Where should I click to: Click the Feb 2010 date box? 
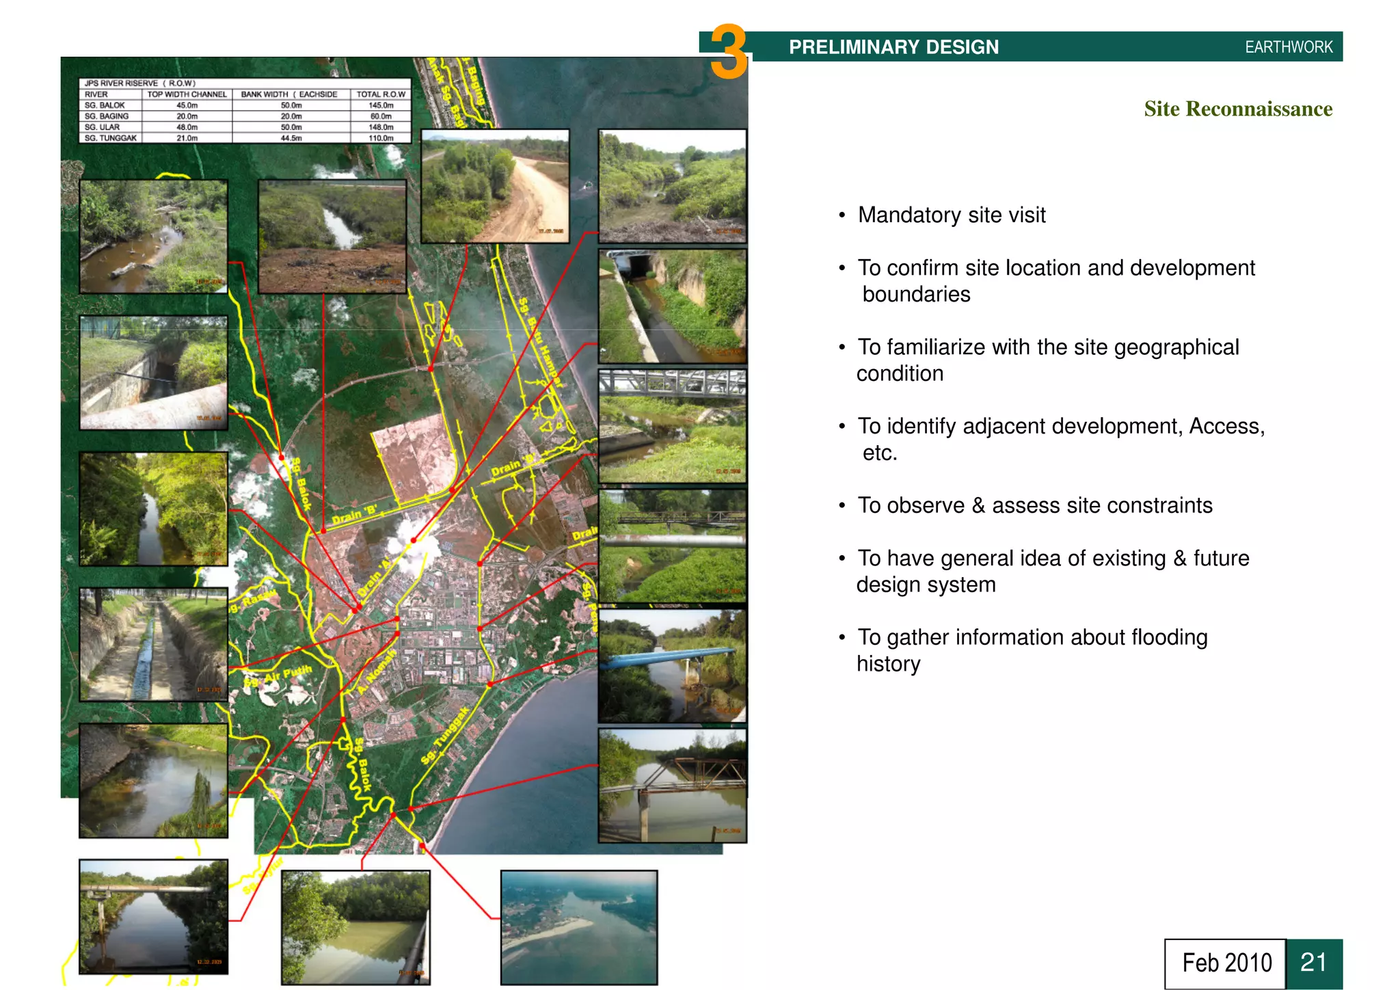point(1226,963)
